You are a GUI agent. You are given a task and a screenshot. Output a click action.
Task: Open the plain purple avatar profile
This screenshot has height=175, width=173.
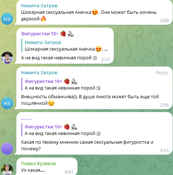point(7,148)
